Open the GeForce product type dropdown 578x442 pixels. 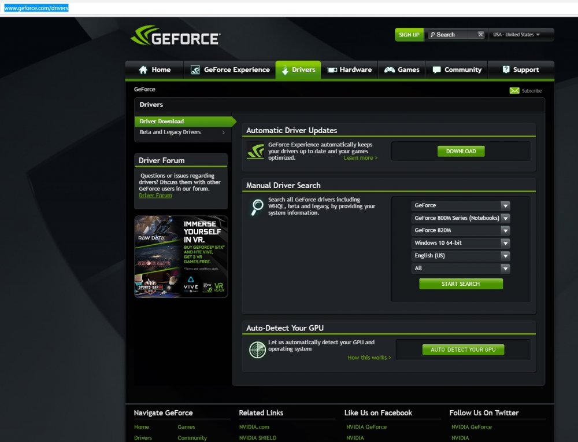[x=461, y=205]
